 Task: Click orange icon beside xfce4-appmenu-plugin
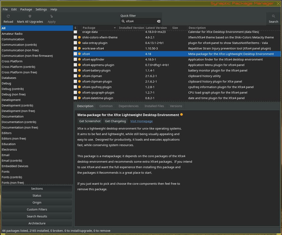coord(79,65)
